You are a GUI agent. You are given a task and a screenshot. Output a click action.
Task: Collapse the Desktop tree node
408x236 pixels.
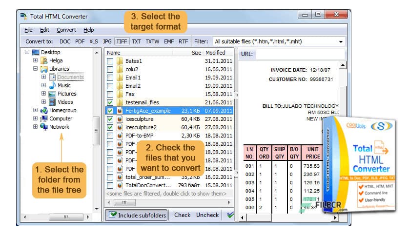coord(27,52)
